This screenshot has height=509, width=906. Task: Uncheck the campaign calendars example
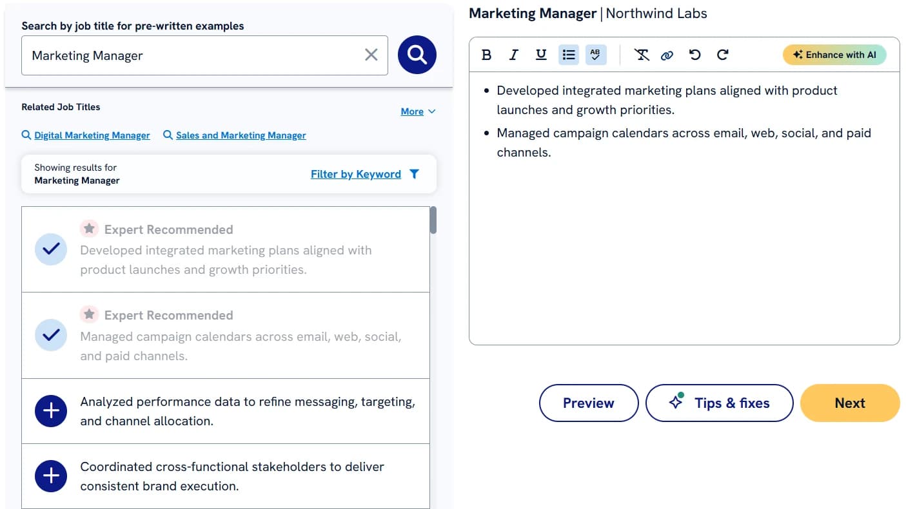[51, 335]
